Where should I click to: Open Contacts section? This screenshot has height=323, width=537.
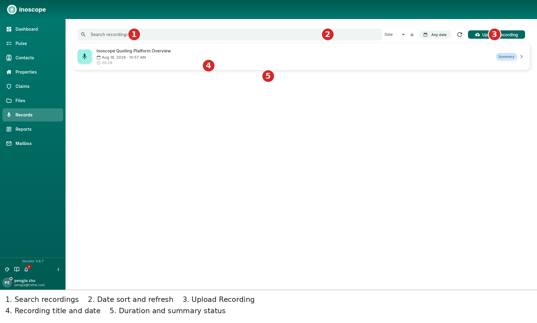[33, 58]
